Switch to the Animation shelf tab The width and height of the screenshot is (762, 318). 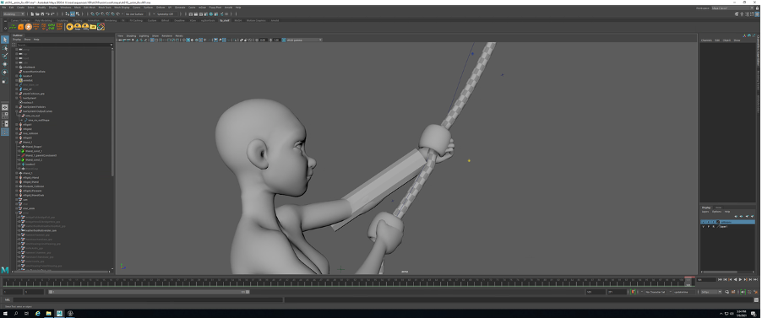click(93, 21)
